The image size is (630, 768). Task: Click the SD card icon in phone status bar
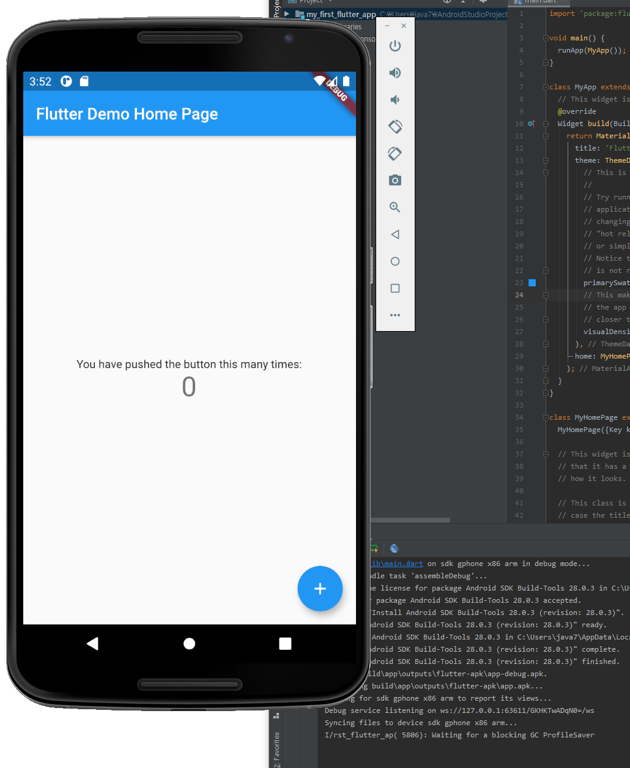point(84,81)
